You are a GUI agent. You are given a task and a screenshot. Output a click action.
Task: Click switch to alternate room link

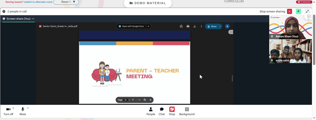[x=38, y=2]
